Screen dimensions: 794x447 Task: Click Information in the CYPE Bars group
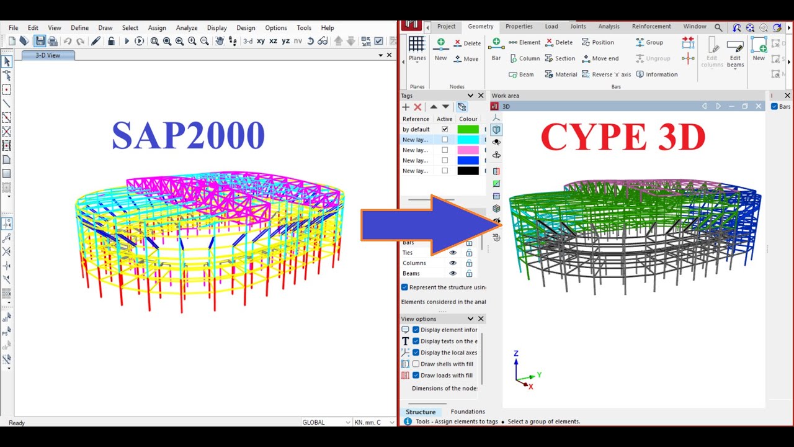click(x=657, y=74)
